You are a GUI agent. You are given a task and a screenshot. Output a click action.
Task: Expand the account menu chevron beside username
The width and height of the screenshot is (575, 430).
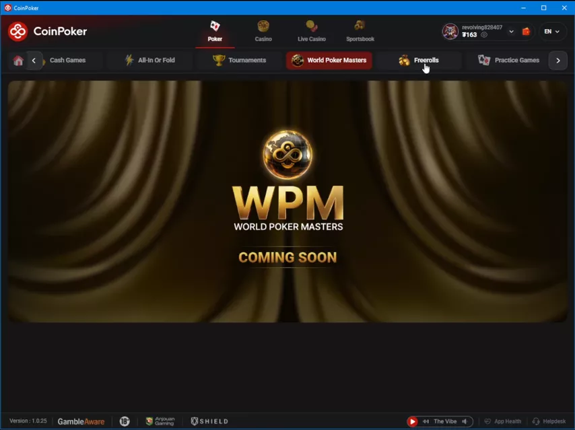[x=511, y=32]
